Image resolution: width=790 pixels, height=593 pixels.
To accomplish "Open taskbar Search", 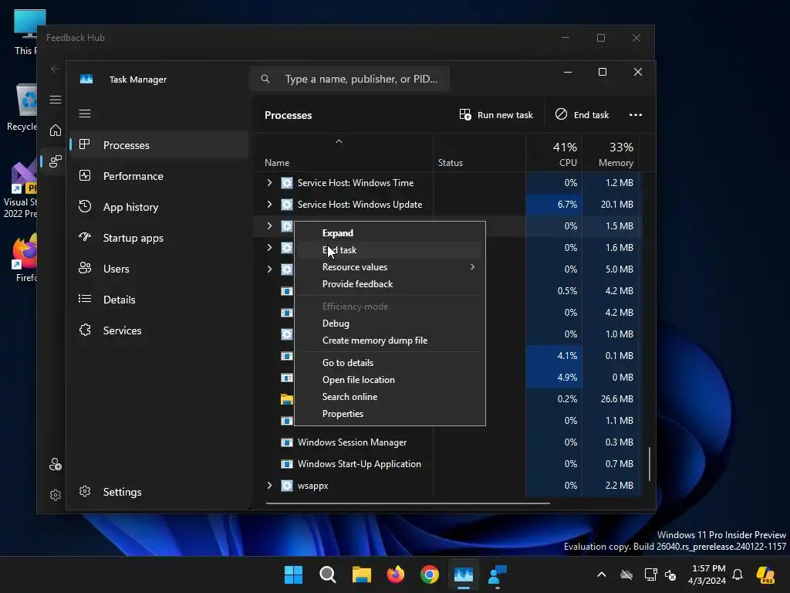I will (x=327, y=574).
